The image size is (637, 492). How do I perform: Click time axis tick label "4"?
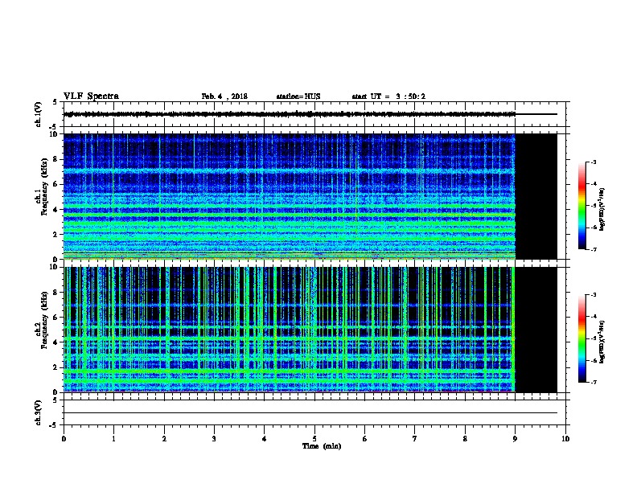pyautogui.click(x=265, y=439)
